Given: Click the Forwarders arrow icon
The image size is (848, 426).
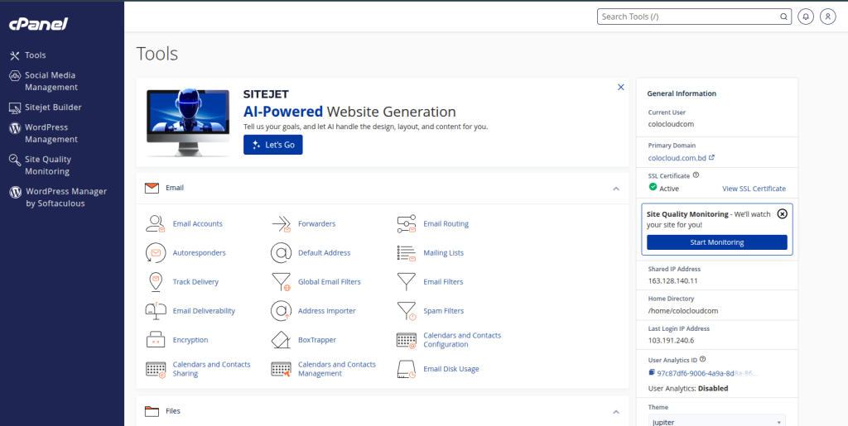Looking at the screenshot, I should tap(281, 223).
